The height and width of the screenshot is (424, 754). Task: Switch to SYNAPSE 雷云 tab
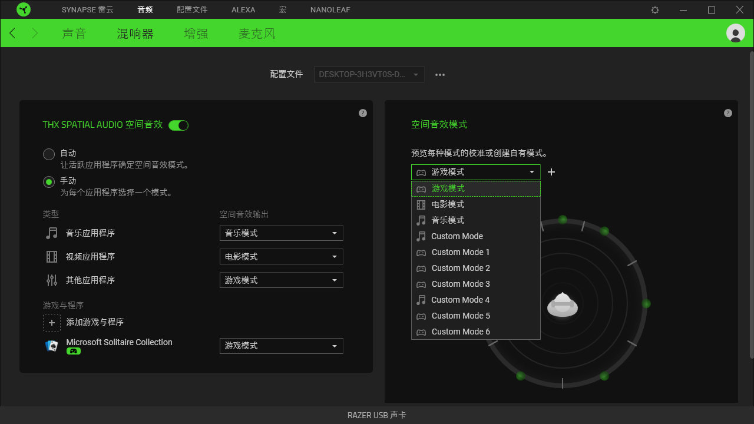point(88,10)
